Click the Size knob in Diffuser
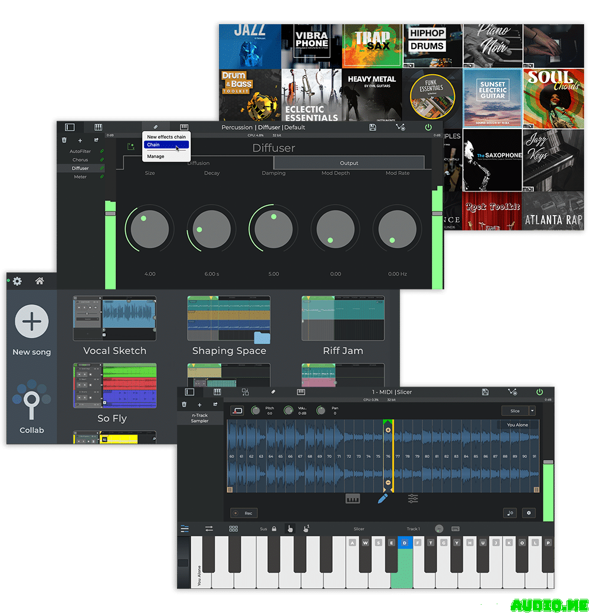 click(149, 229)
